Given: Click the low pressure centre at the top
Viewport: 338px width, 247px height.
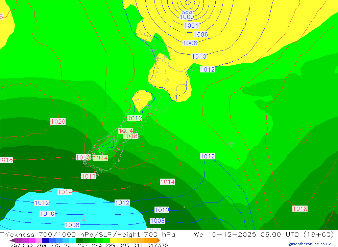Looking at the screenshot, I should click(187, 3).
